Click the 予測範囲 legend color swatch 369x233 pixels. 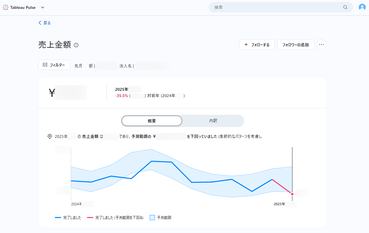click(152, 218)
